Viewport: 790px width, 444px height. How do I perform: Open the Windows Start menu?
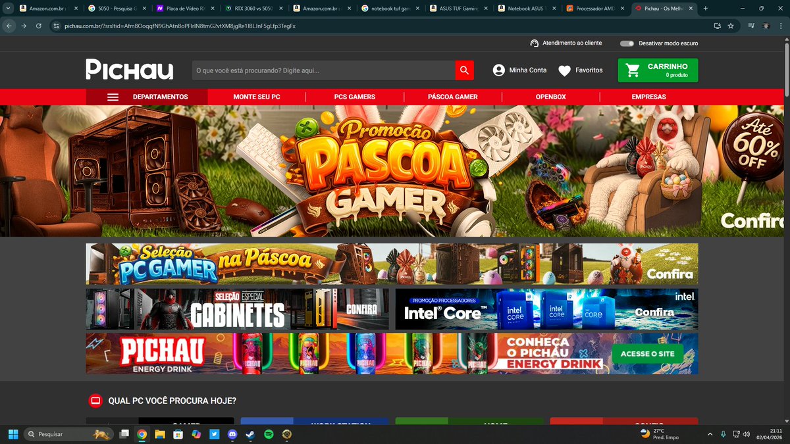13,434
